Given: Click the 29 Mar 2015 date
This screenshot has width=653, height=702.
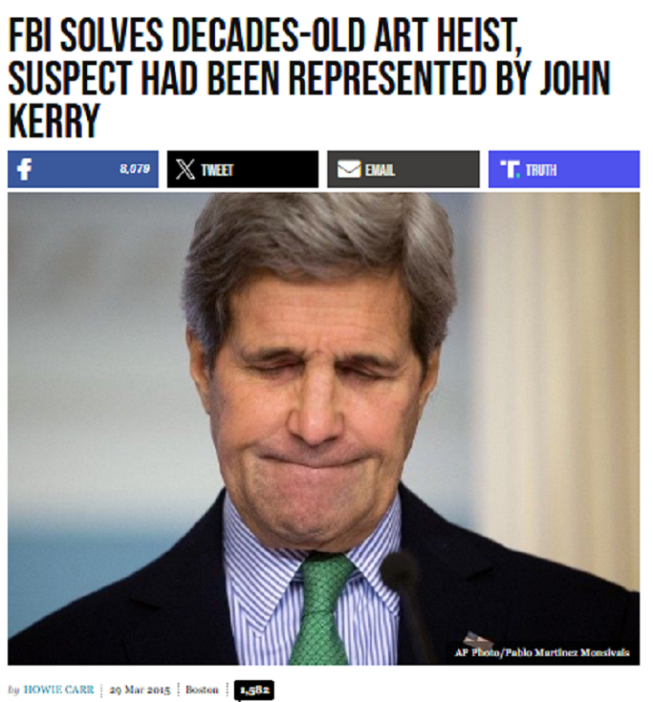Looking at the screenshot, I should tap(140, 690).
